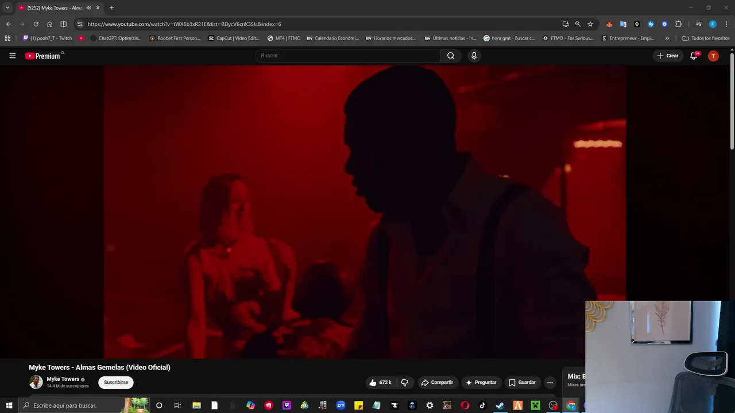
Task: Open a new Chrome tab
Action: pos(111,8)
